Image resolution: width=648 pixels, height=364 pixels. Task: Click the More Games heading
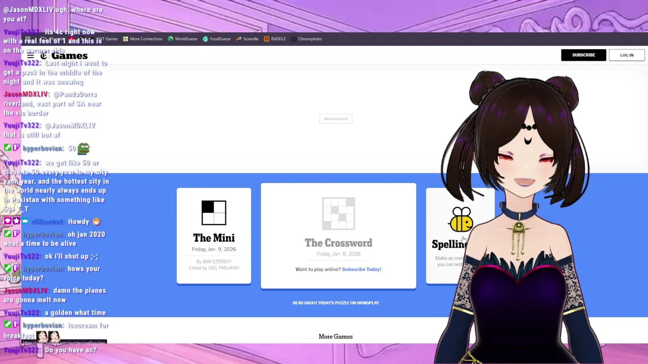pos(336,337)
